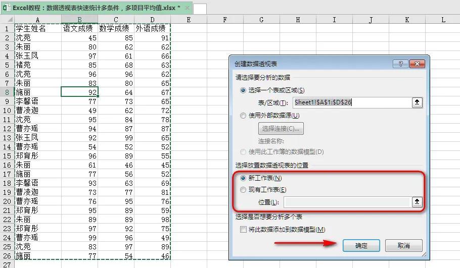This screenshot has height=268, width=460.
Task: Click the 选择连接 button
Action: (281, 129)
